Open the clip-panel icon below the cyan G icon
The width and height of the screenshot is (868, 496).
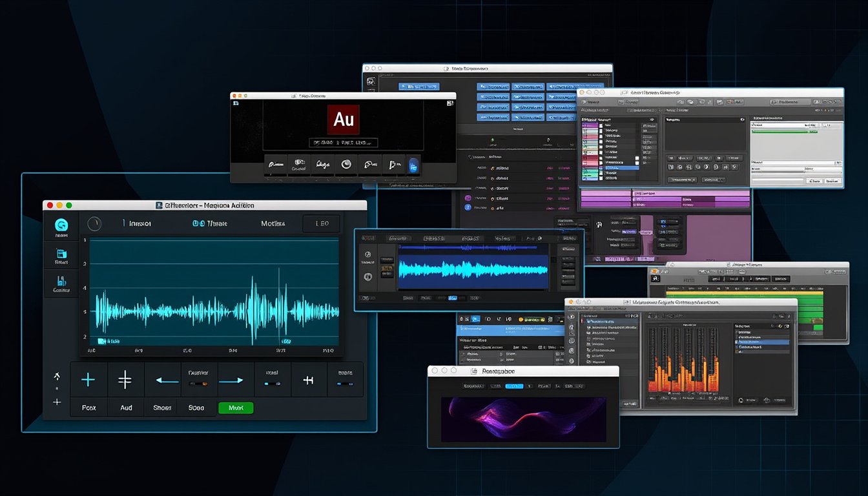pyautogui.click(x=62, y=254)
